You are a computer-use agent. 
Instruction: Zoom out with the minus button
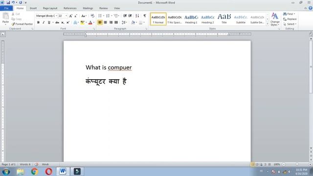pos(284,164)
